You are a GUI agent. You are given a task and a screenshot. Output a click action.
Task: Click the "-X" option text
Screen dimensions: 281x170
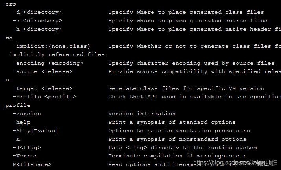pyautogui.click(x=16, y=139)
